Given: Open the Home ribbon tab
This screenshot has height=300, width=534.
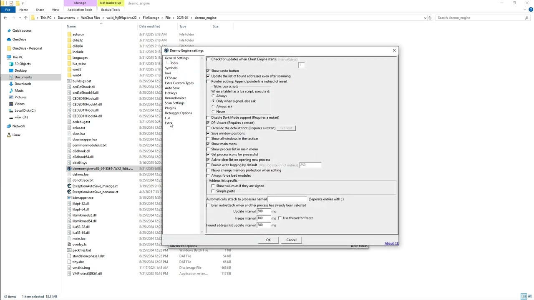Looking at the screenshot, I should coord(23,10).
